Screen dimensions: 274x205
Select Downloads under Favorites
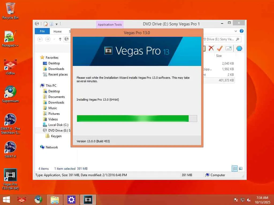pyautogui.click(x=56, y=69)
